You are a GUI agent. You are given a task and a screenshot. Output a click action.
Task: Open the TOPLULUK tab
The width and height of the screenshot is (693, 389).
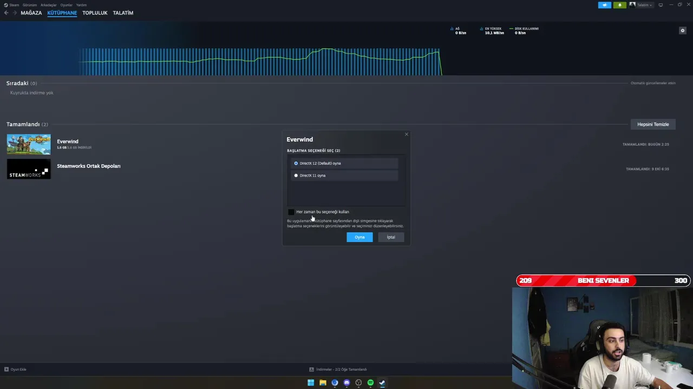click(x=95, y=13)
